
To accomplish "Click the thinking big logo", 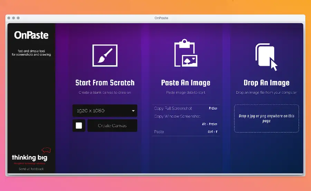I will tap(31, 156).
